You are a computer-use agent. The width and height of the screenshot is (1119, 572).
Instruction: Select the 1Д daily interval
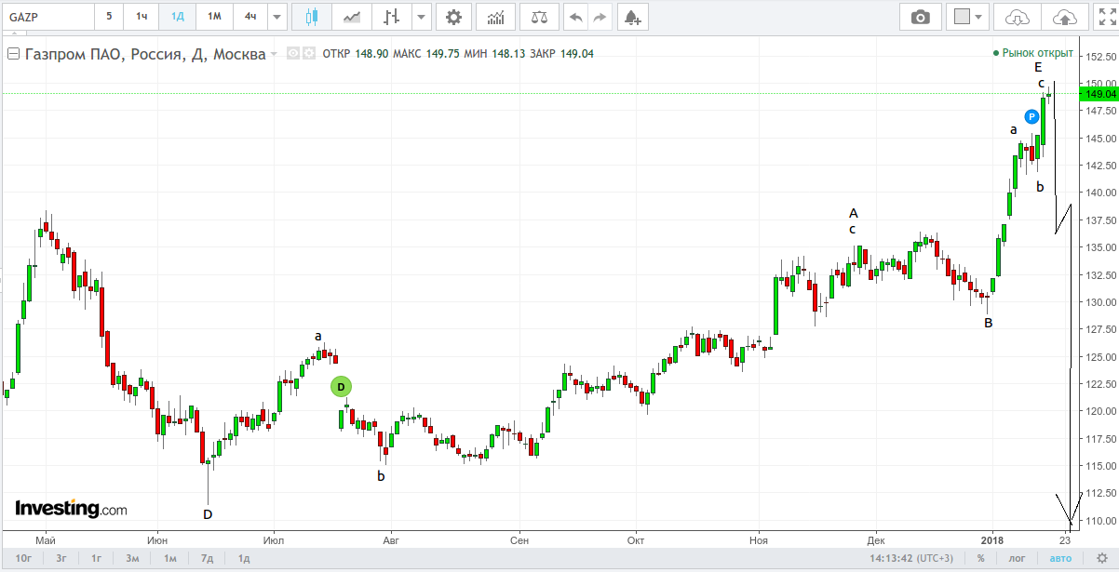[x=177, y=17]
